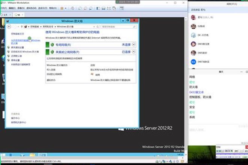Click the up arrow in firewall address bar
Screen dimensions: 248x165
[x=22, y=27]
